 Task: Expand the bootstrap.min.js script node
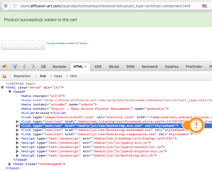17,156
